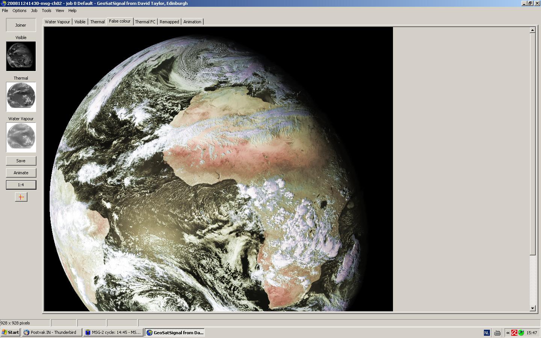Click the crosshair cursor icon button
The width and height of the screenshot is (541, 338).
pos(21,197)
